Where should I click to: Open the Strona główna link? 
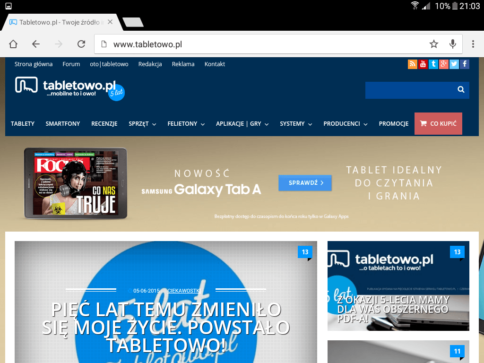tap(34, 64)
